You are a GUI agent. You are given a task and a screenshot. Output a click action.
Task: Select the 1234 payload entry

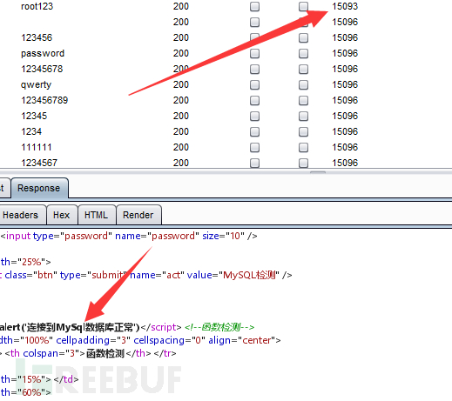31,131
